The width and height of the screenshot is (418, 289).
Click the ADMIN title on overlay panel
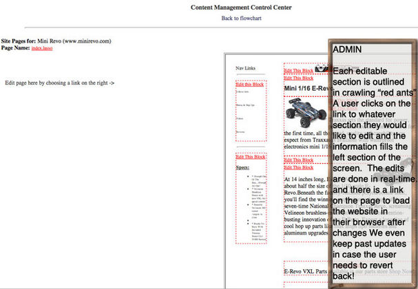pyautogui.click(x=347, y=50)
